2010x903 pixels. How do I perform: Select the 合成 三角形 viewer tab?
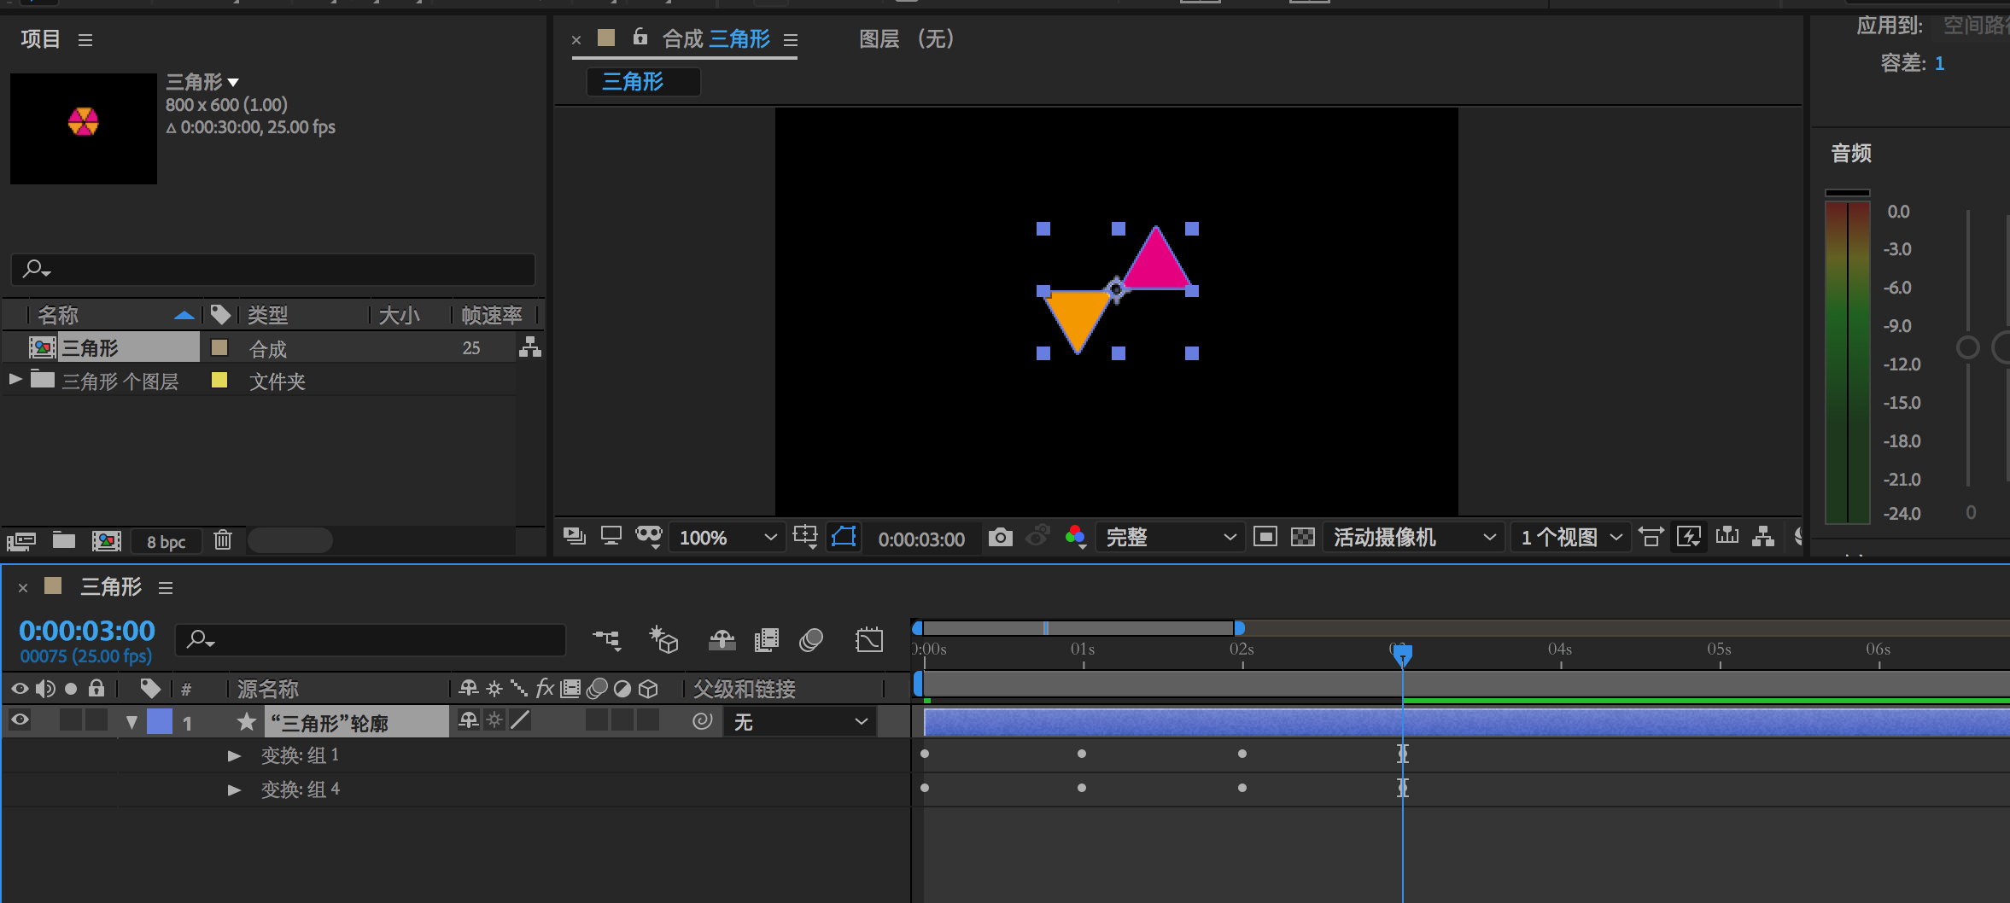[716, 39]
